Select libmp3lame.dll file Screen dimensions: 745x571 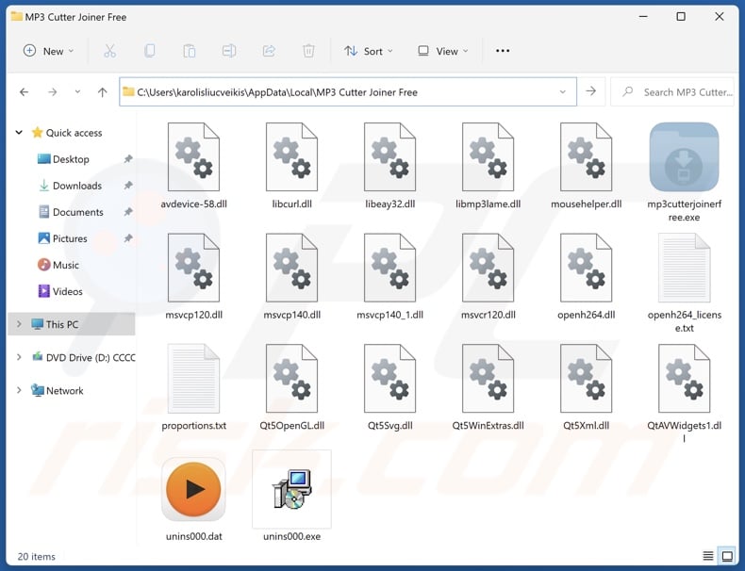(488, 166)
